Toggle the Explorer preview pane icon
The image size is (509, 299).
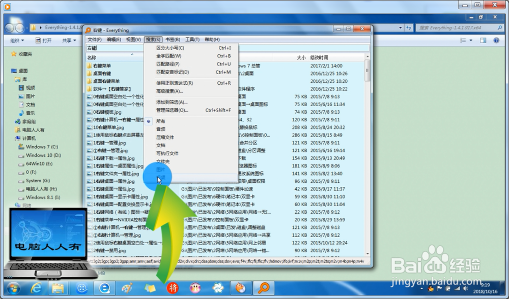coord(483,41)
